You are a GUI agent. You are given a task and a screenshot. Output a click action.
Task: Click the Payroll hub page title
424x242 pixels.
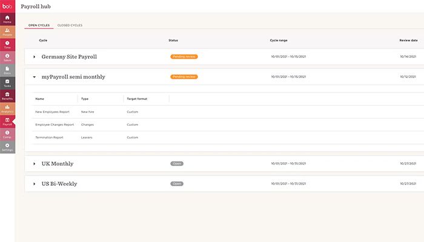pos(36,7)
